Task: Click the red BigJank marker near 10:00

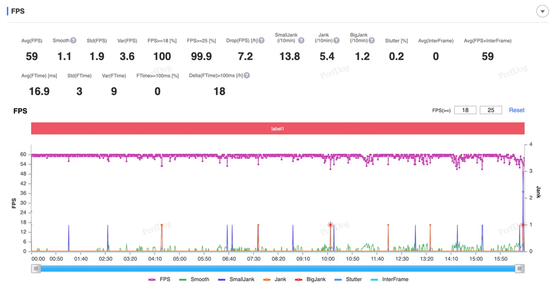Action: [x=330, y=225]
